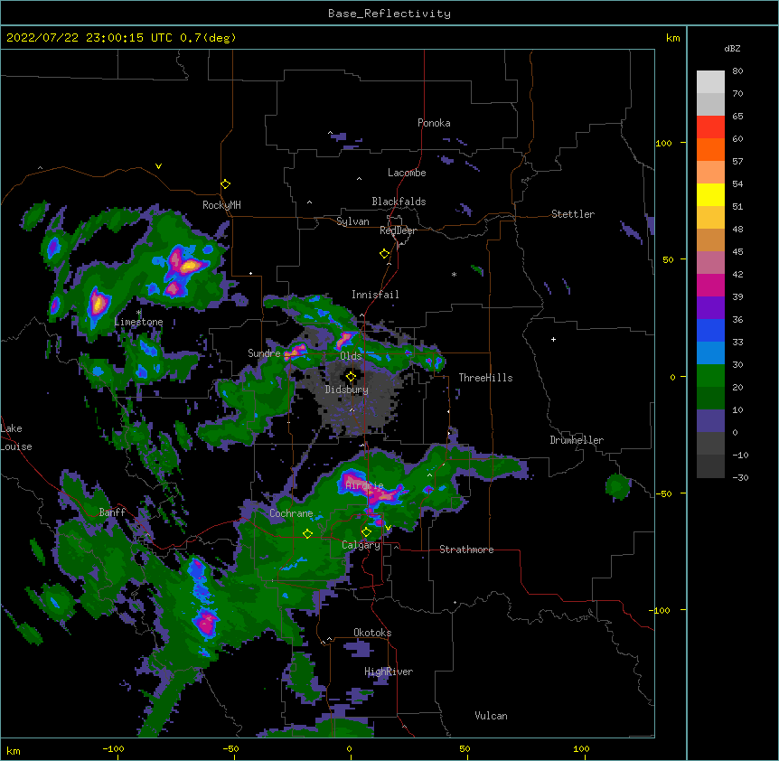Select the purple 36-39 dBZ legend swatch
The image size is (779, 761).
(x=710, y=308)
